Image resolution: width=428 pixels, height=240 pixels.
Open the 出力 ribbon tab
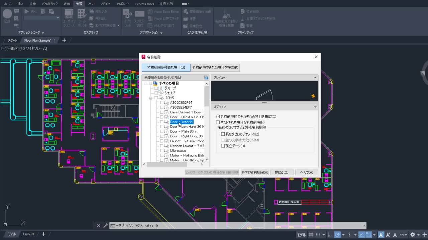pyautogui.click(x=91, y=4)
